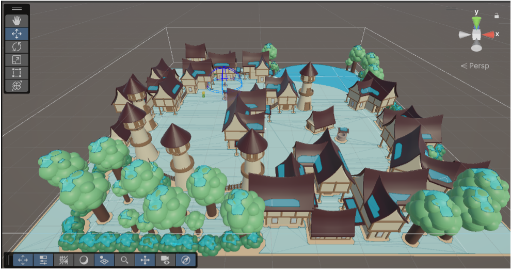The image size is (511, 271).
Task: Click the draw mode shading sphere icon
Action: pos(84,260)
